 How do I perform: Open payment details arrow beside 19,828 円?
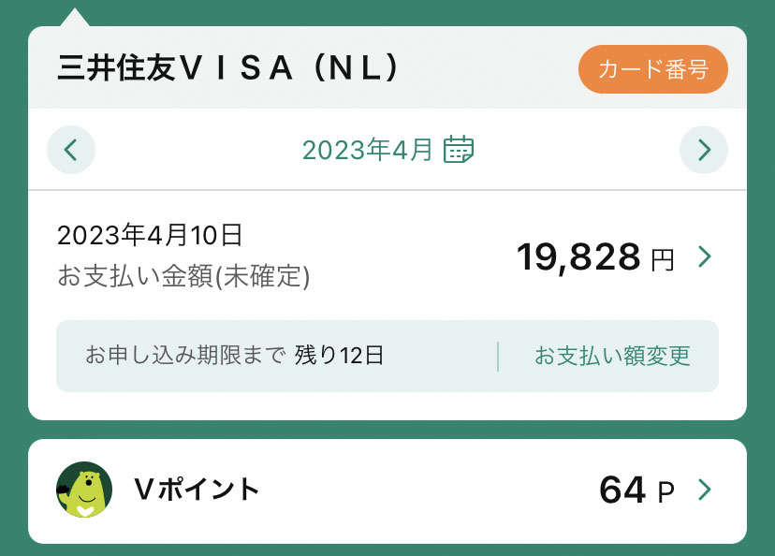click(705, 256)
